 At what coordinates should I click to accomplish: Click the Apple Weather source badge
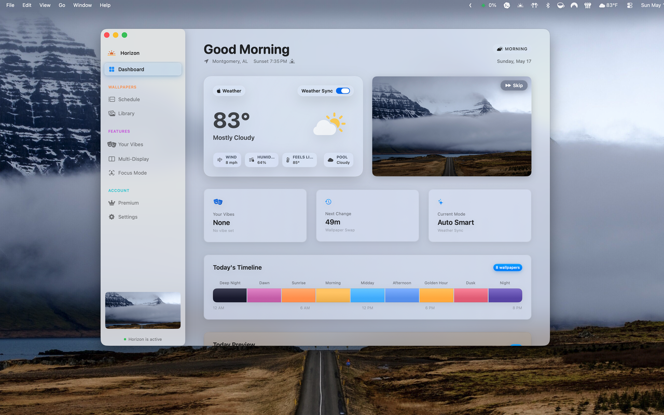[x=229, y=91]
